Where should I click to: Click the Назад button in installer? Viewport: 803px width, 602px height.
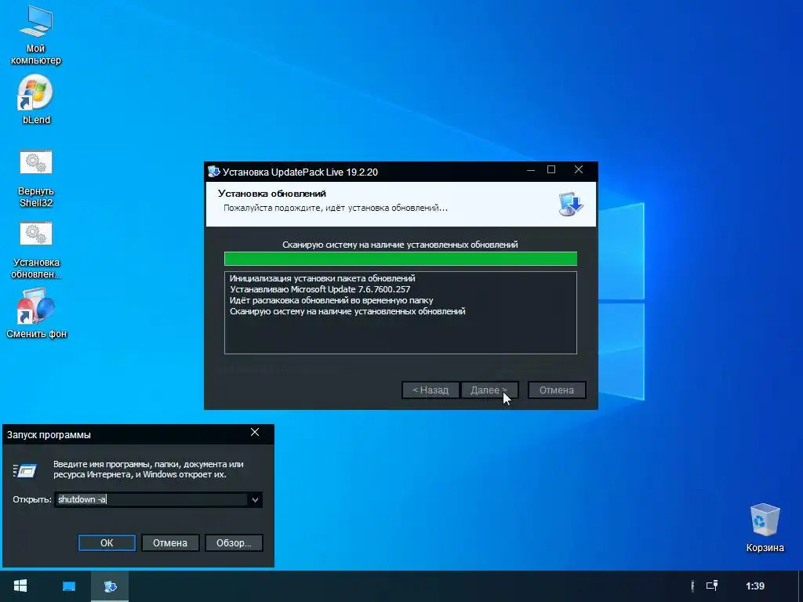[x=431, y=390]
